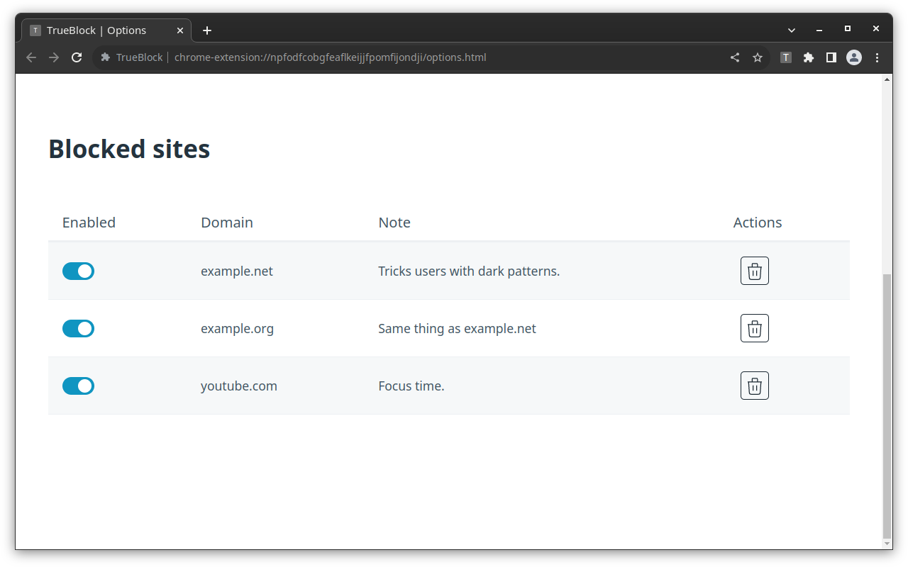The width and height of the screenshot is (908, 567).
Task: Delete the example.net blocked site entry
Action: point(754,271)
